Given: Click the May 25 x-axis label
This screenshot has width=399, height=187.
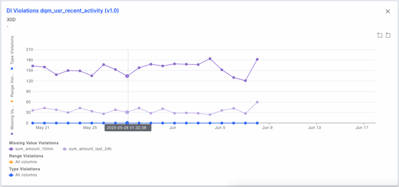Looking at the screenshot, I should (x=90, y=128).
